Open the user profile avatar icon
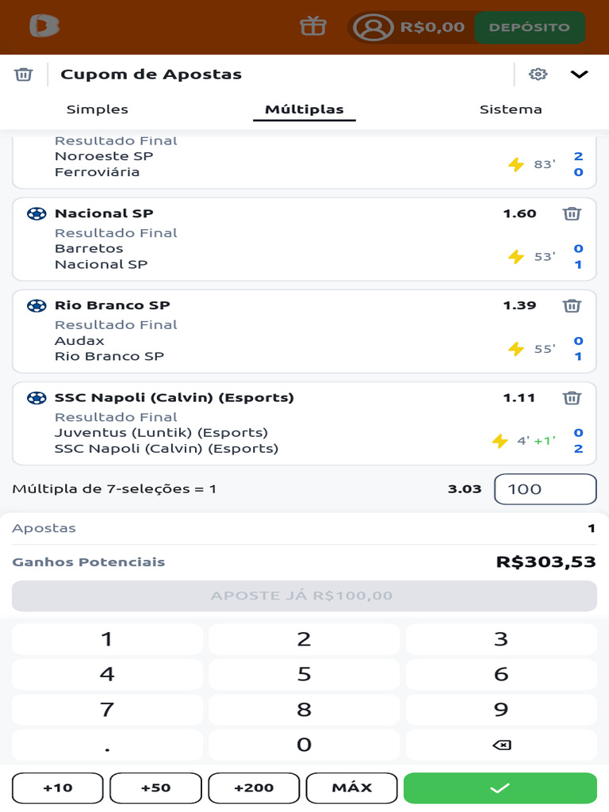Screen dimensions: 609x812 [373, 27]
